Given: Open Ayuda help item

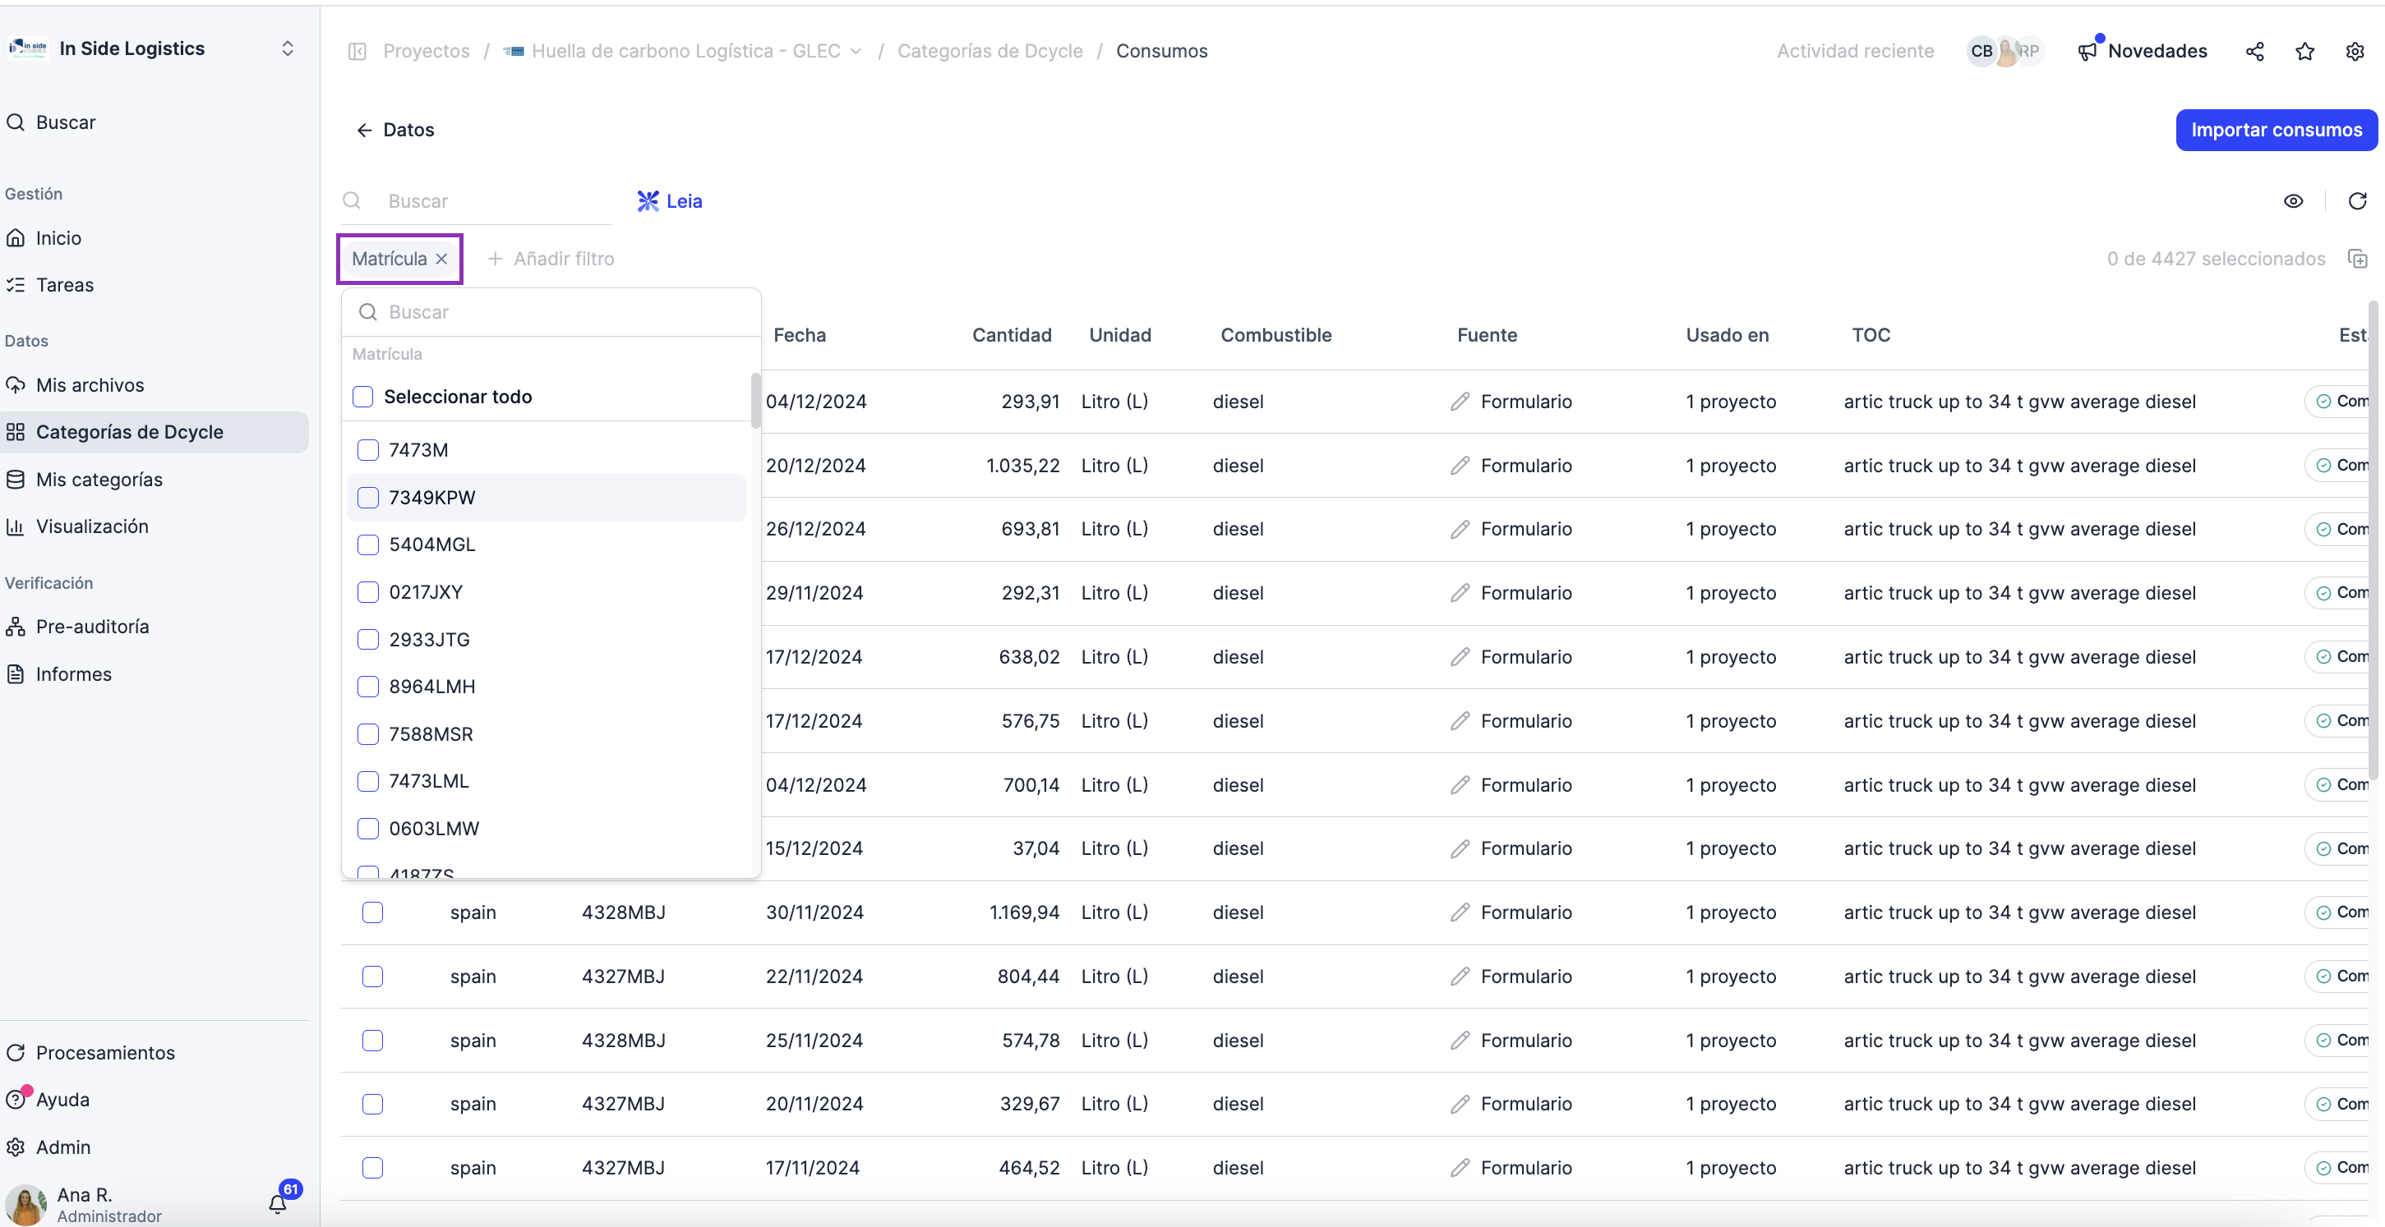Looking at the screenshot, I should (62, 1100).
